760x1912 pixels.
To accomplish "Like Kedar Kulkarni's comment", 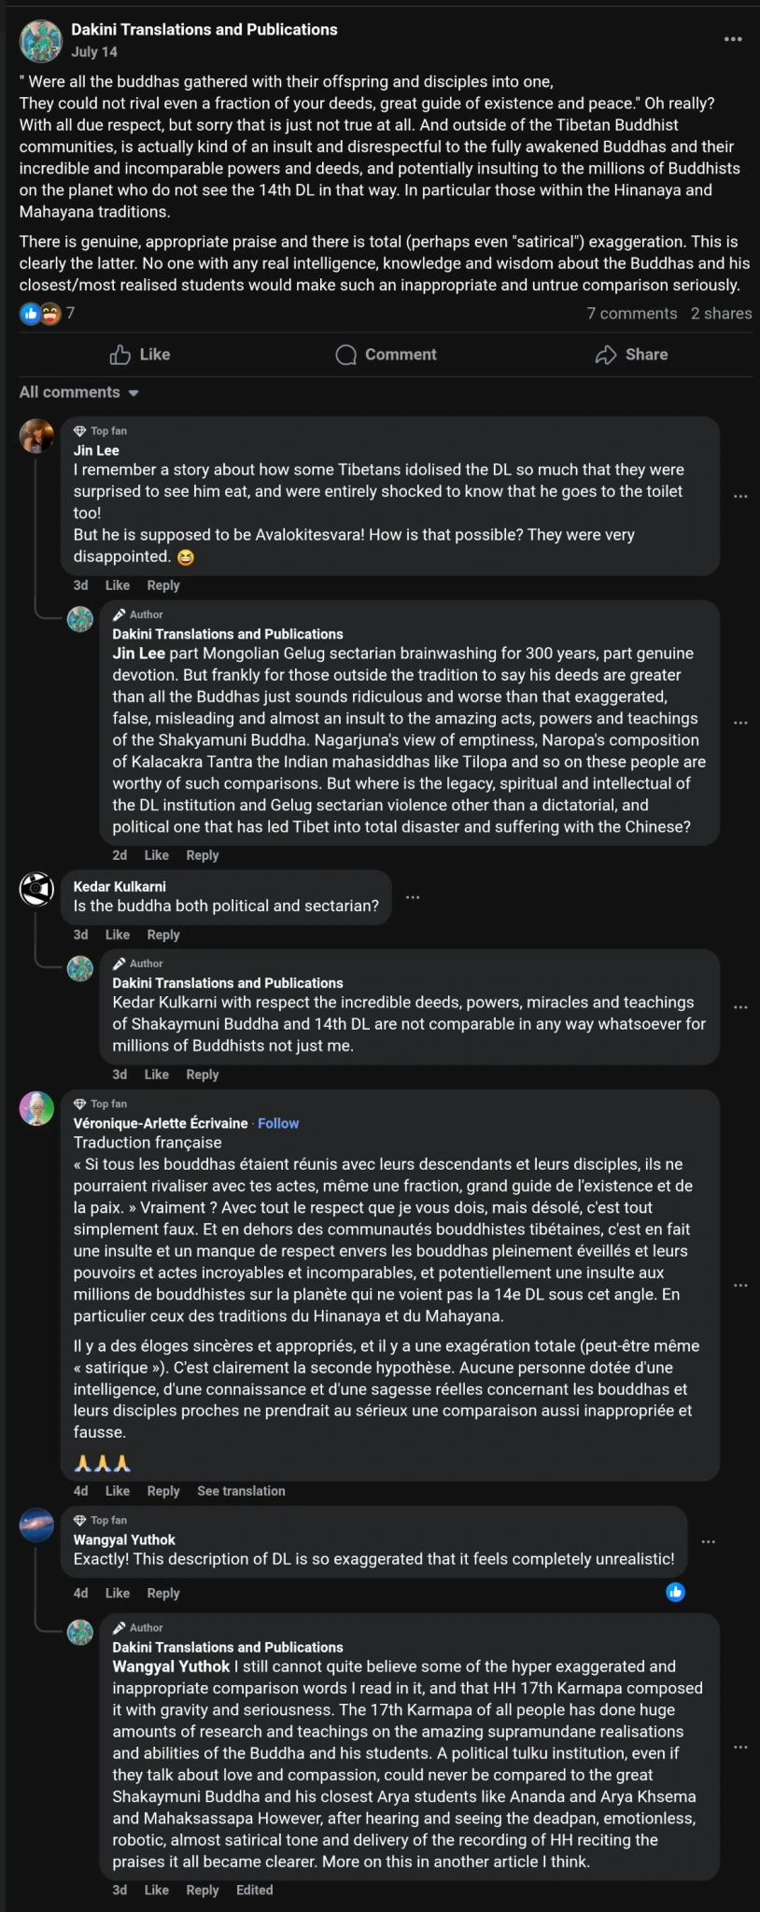I will point(118,935).
